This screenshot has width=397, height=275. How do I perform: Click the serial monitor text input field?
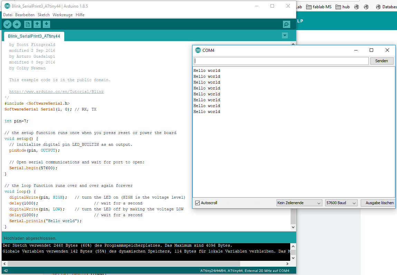click(281, 61)
